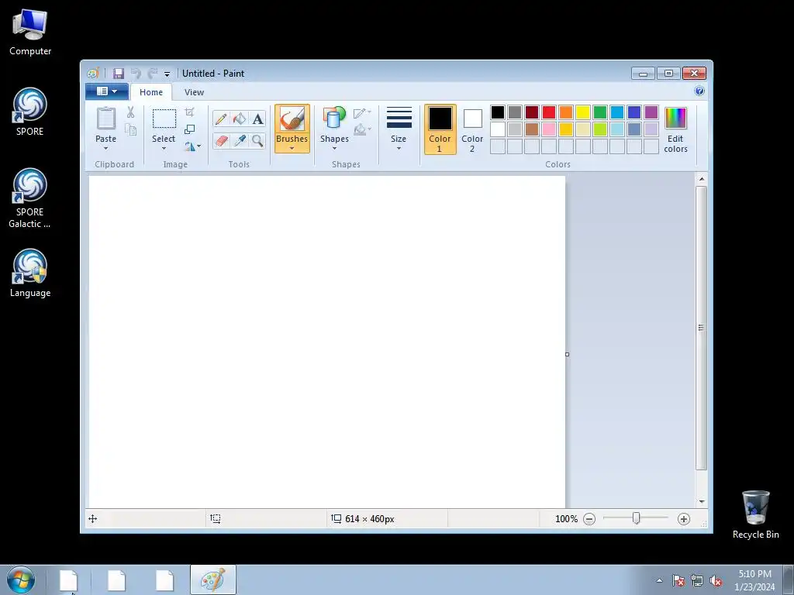Pick the orange color swatch

[x=566, y=112]
